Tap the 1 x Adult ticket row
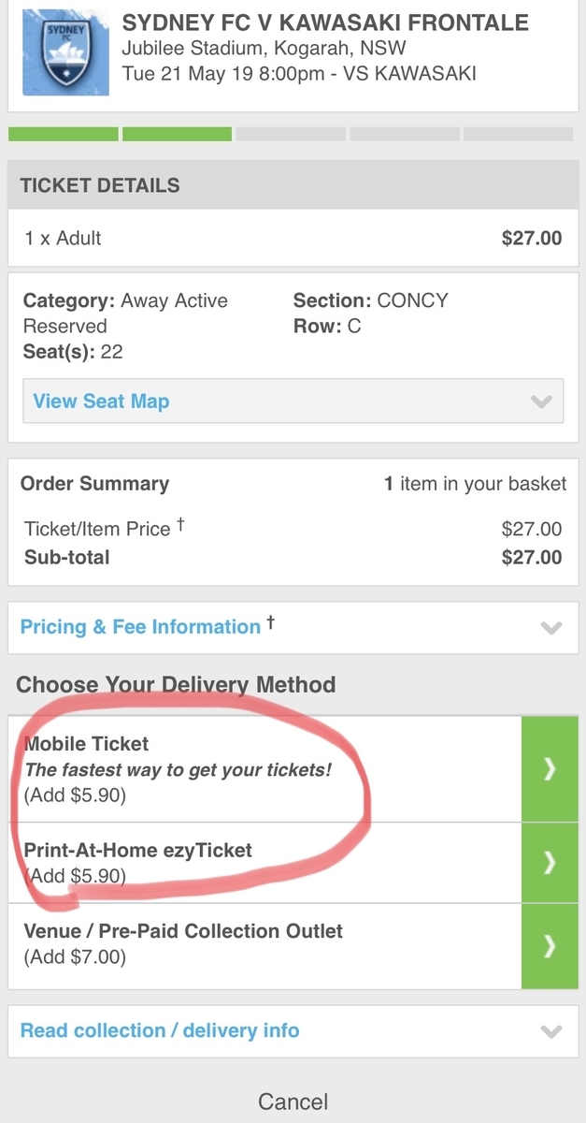Viewport: 586px width, 1123px height. coord(293,238)
